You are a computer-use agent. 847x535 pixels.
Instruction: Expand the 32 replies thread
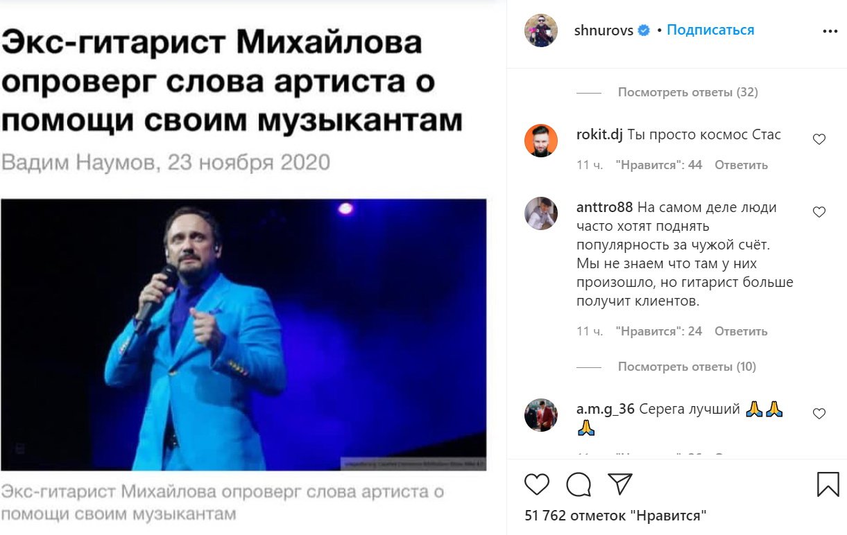687,92
